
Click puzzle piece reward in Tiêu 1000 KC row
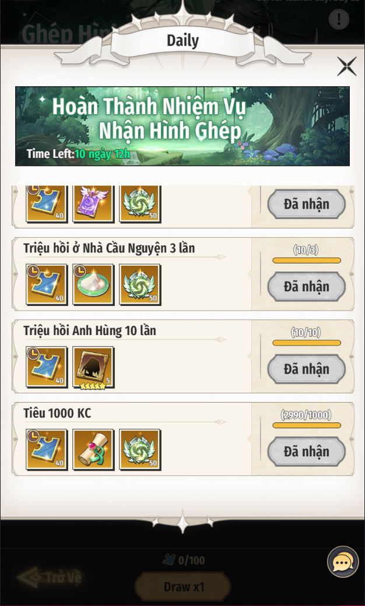[47, 449]
